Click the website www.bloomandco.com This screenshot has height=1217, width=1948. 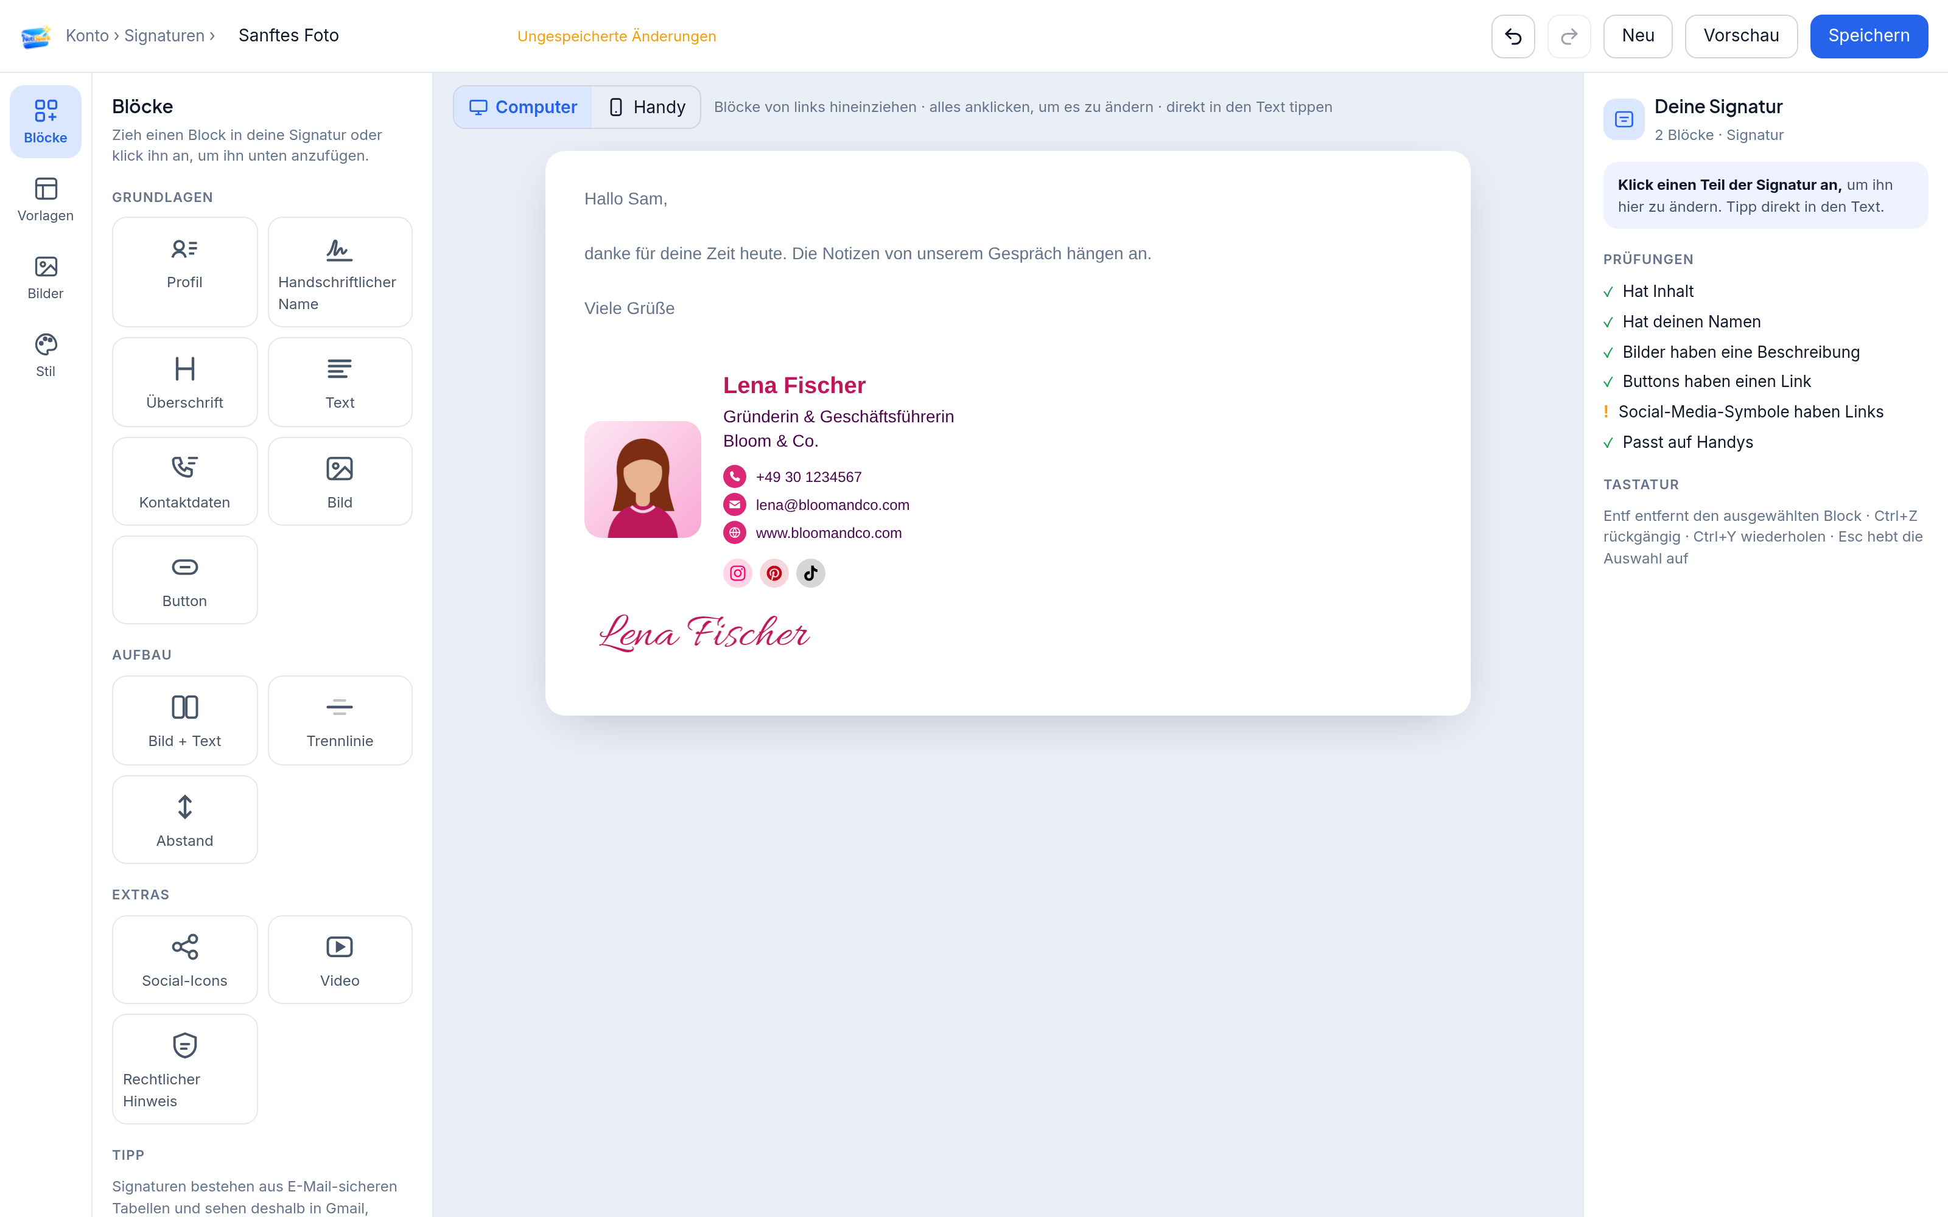tap(829, 534)
